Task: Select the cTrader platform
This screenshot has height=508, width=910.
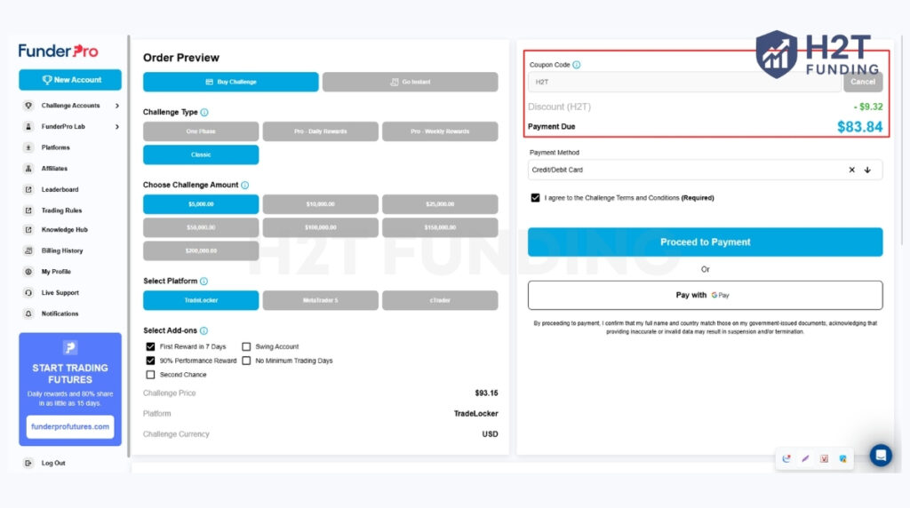Action: point(440,300)
